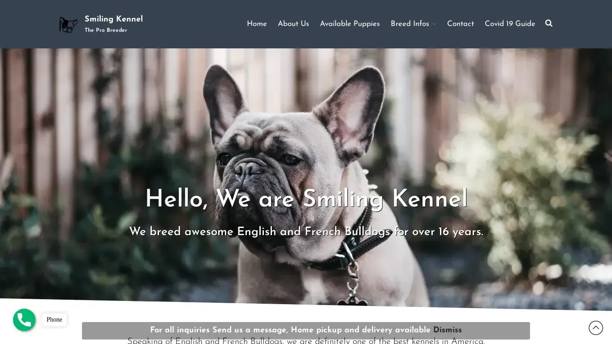The width and height of the screenshot is (612, 344).
Task: Click the Smiling Kennel site title
Action: pyautogui.click(x=114, y=19)
